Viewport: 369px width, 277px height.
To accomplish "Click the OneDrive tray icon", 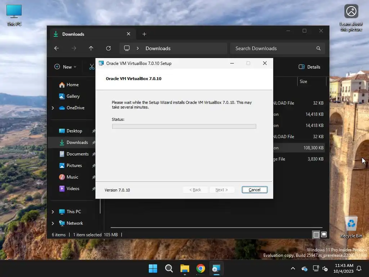I will tap(304, 268).
